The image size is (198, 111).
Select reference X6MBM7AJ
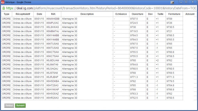pyautogui.click(x=53, y=31)
